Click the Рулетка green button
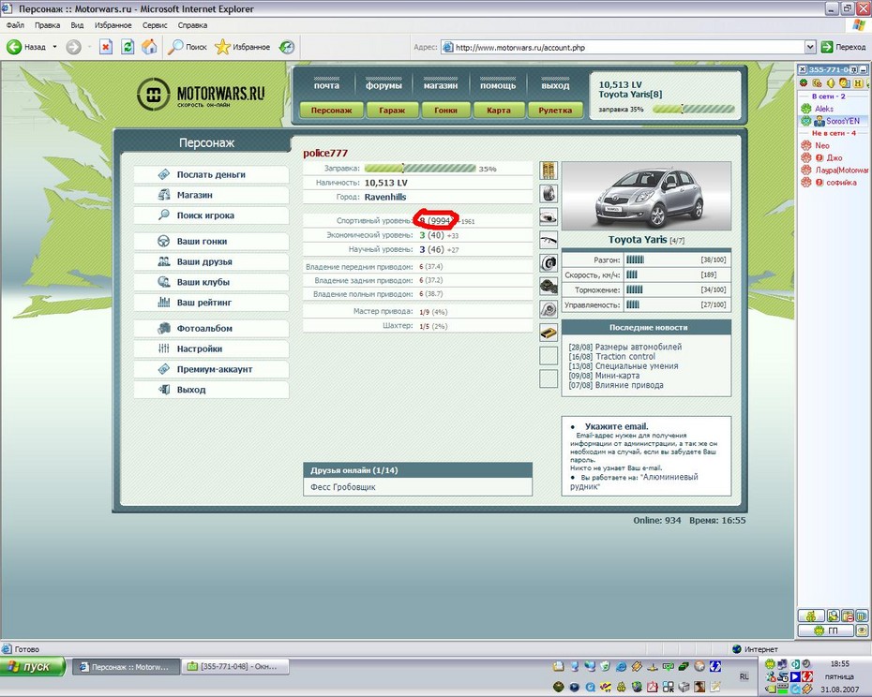Image resolution: width=872 pixels, height=697 pixels. 555,110
